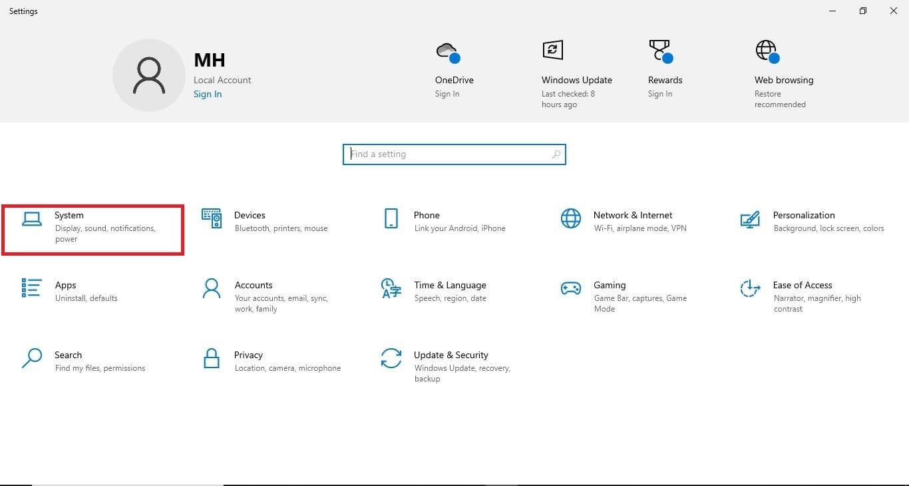Click the Search magnifier category icon
This screenshot has height=486, width=909.
tap(32, 358)
